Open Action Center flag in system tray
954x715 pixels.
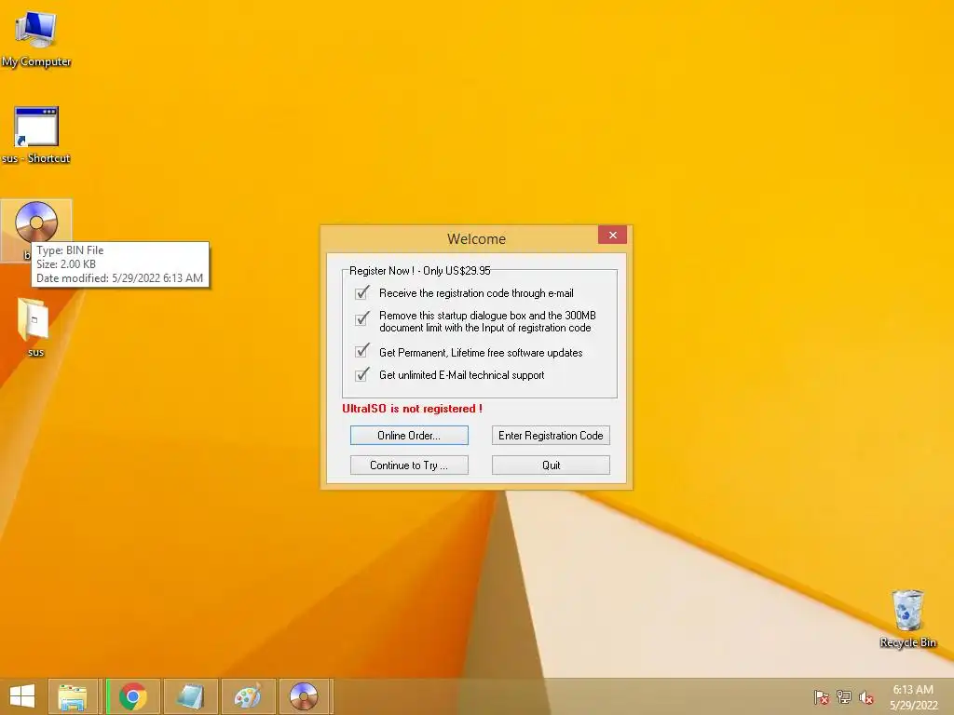[x=821, y=696]
